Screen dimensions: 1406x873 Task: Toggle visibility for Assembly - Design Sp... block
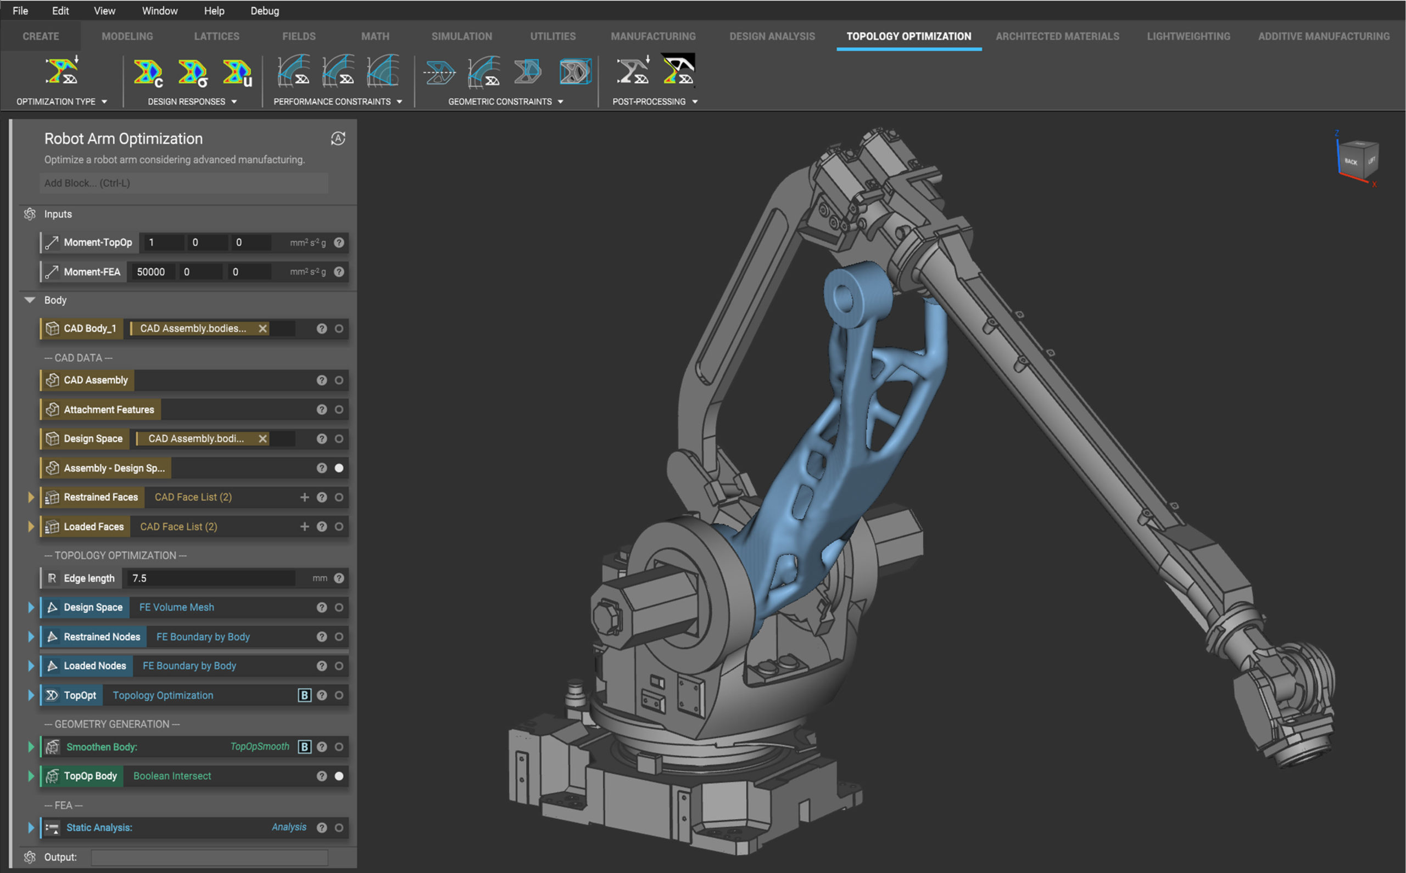coord(339,468)
